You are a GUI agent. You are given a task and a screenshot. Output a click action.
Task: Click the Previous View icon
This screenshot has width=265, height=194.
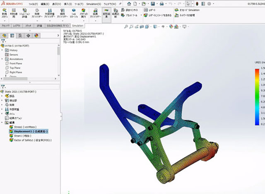[x=137, y=26]
